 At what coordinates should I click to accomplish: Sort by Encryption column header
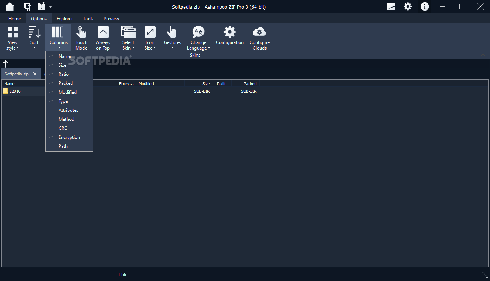pos(126,84)
